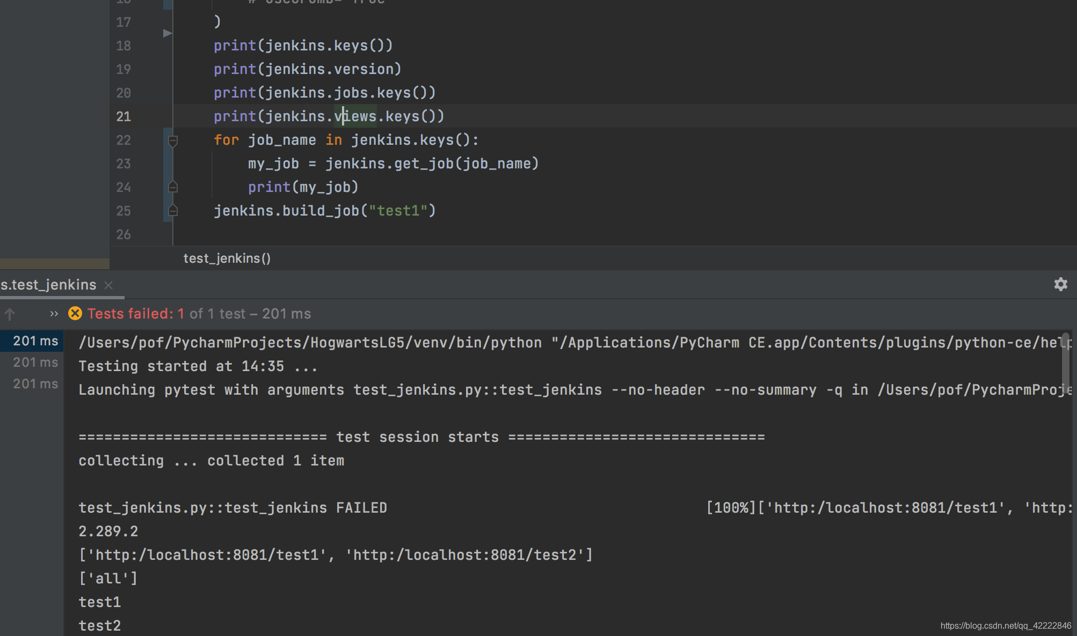The image size is (1077, 636).
Task: Close the s.test_jenkins run tab
Action: pos(108,285)
